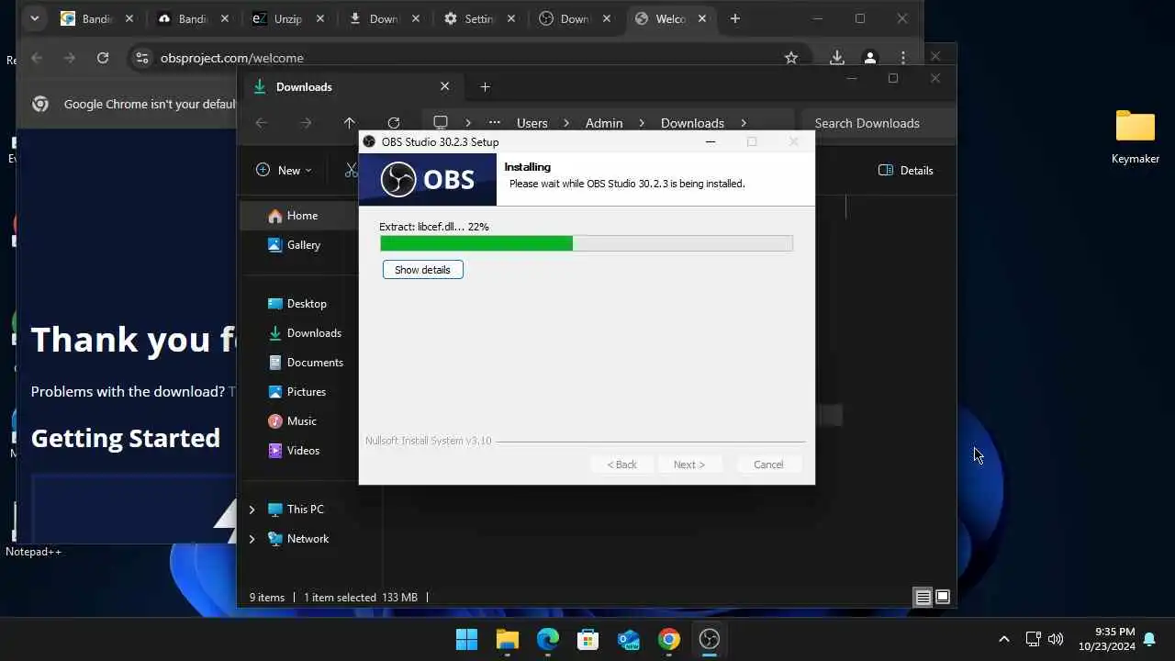This screenshot has height=661, width=1175.
Task: Click the Admin breadcrumb in Explorer
Action: [x=604, y=123]
